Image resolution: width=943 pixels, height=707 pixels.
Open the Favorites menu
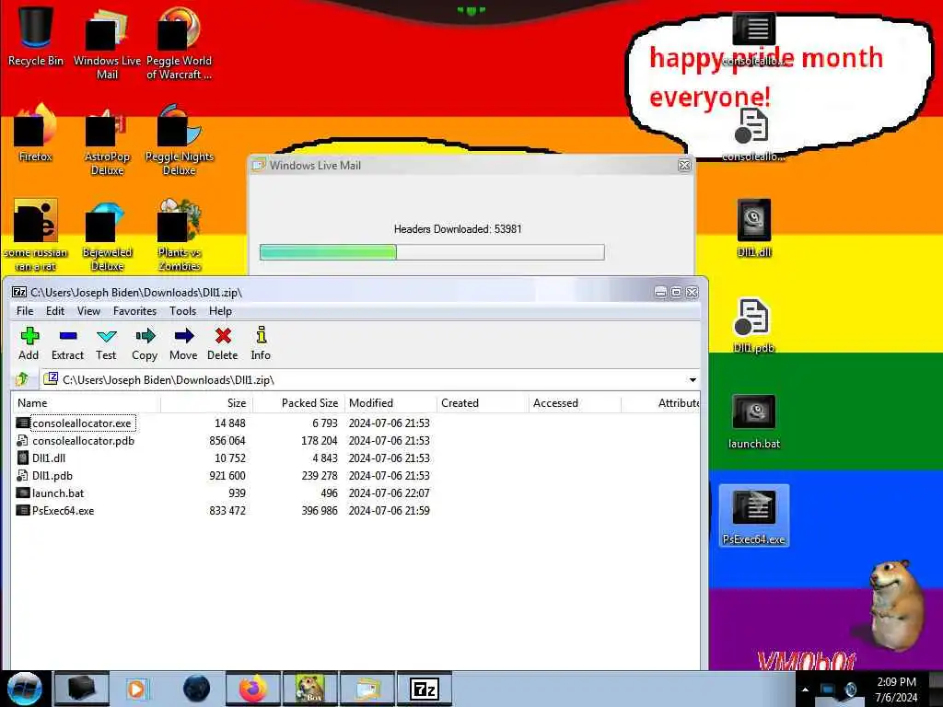(134, 311)
